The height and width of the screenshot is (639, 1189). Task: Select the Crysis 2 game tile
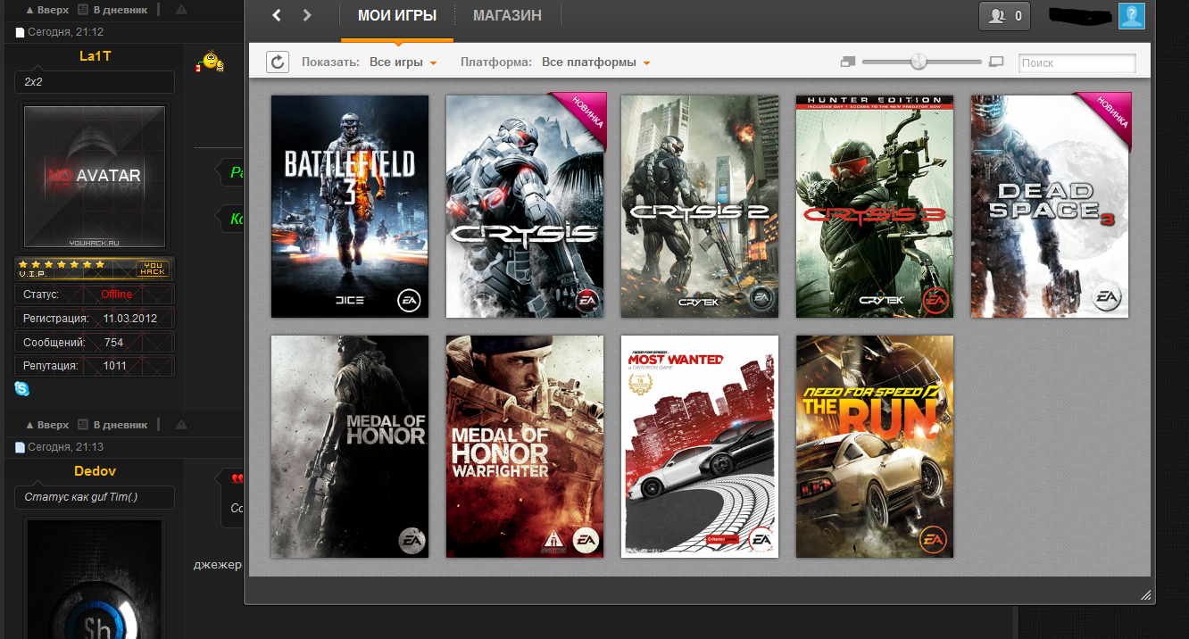pos(700,206)
